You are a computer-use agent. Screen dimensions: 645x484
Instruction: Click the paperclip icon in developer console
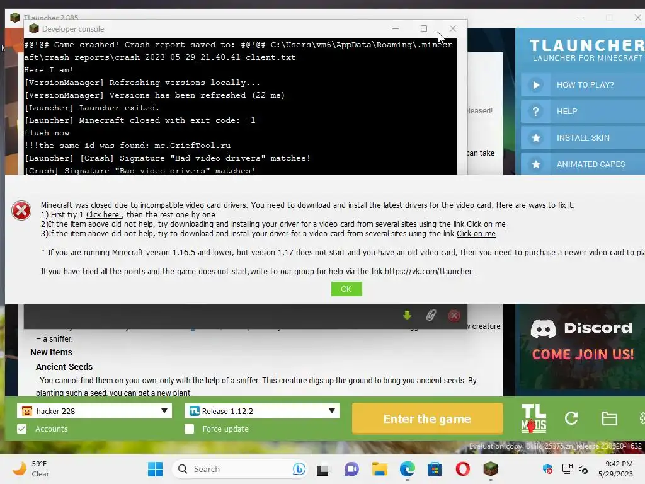click(x=431, y=316)
